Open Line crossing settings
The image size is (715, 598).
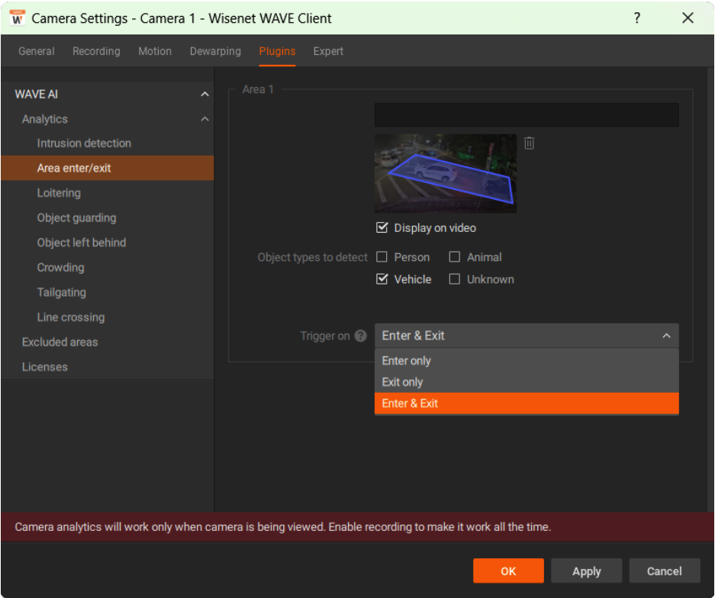click(x=107, y=317)
